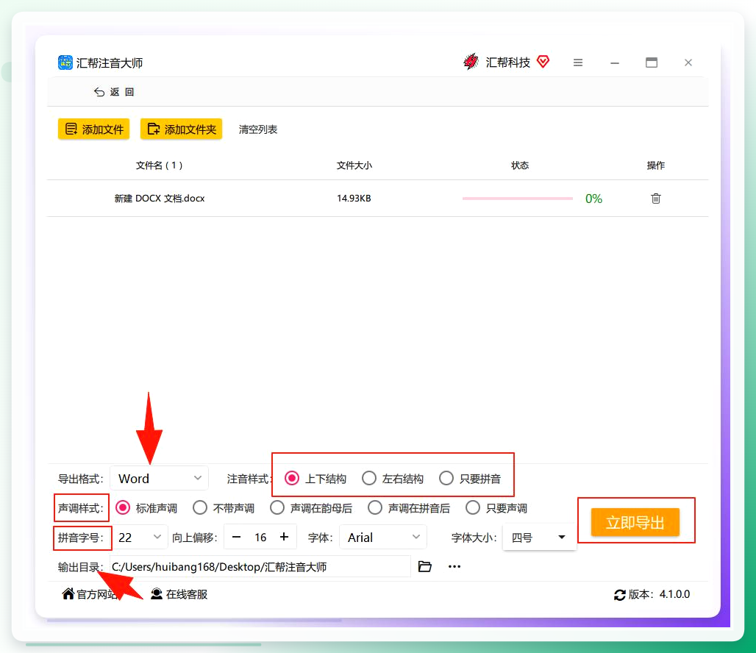Select 上下结构 annotation style
This screenshot has height=653, width=756.
[x=315, y=479]
